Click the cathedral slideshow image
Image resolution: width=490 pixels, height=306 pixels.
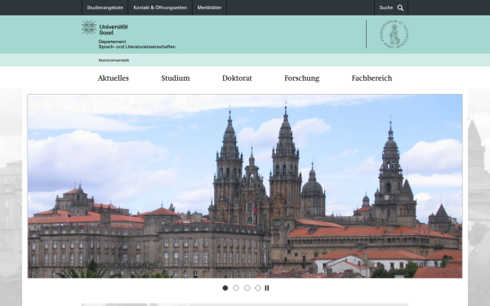tap(245, 186)
